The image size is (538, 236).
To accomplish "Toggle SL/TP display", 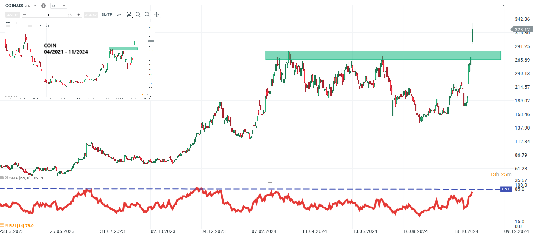I will [x=106, y=15].
